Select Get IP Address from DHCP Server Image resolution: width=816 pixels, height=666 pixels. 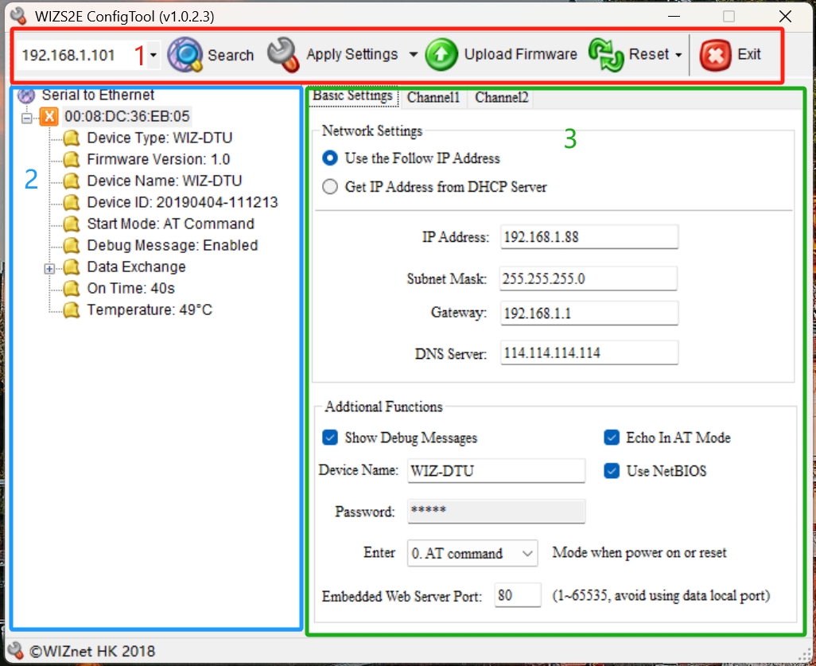click(330, 187)
